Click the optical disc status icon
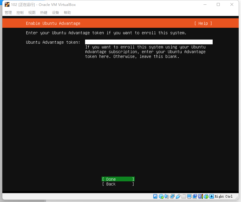This screenshot has width=241, height=202. (161, 196)
